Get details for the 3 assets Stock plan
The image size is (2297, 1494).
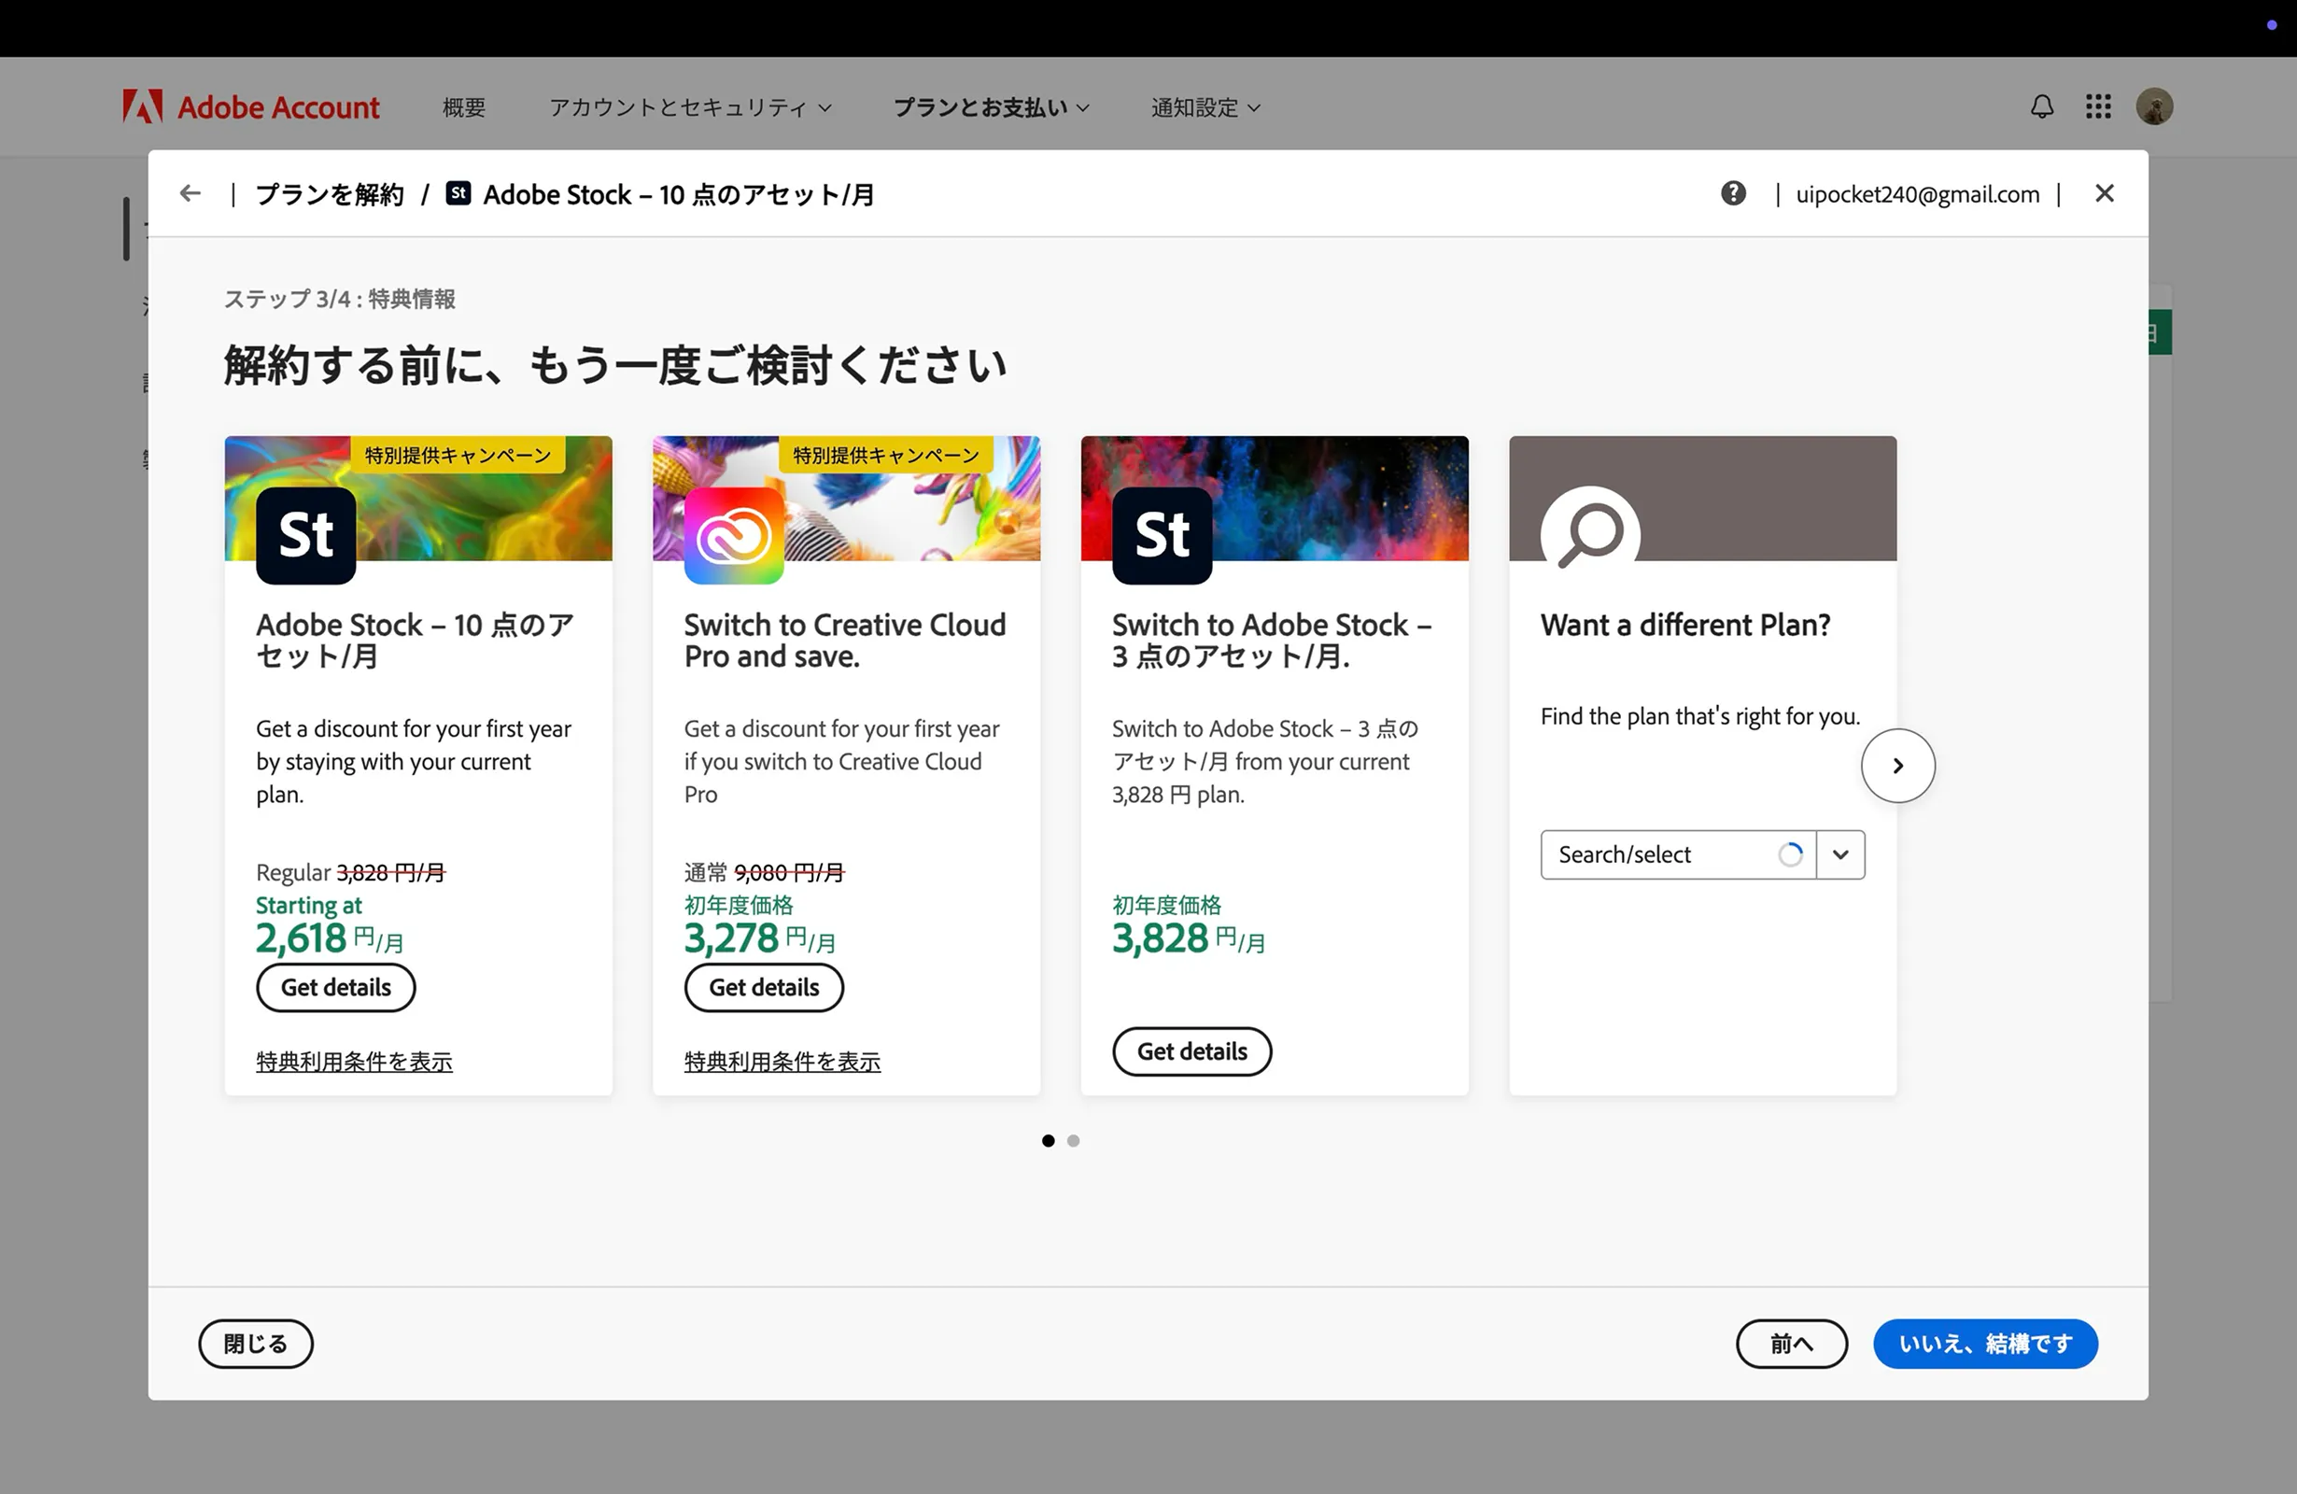click(1192, 1051)
